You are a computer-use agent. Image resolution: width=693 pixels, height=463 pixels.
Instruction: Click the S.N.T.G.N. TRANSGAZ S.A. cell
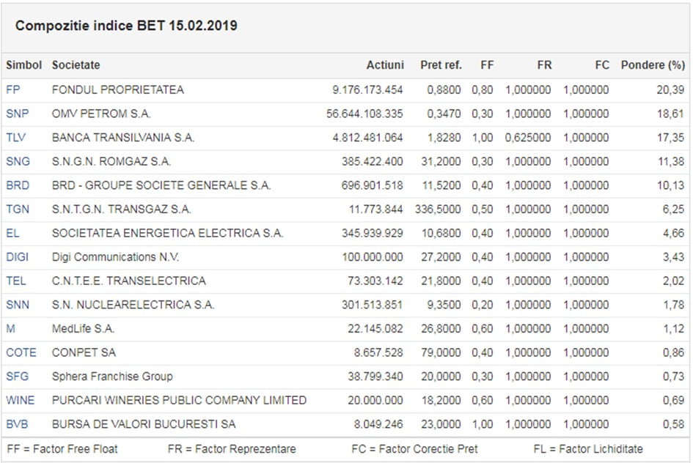coord(122,210)
